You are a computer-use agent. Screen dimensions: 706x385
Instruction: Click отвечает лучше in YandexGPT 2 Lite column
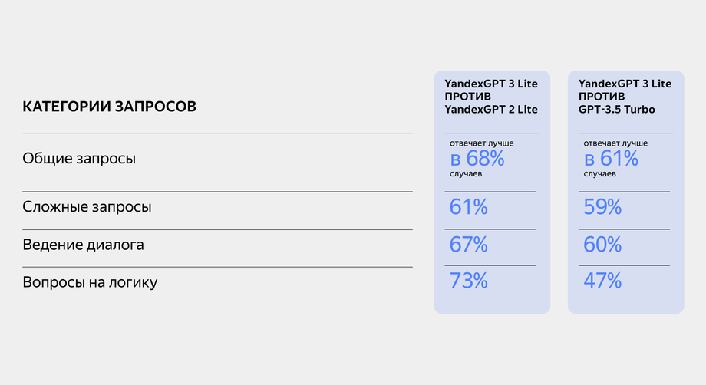click(482, 143)
